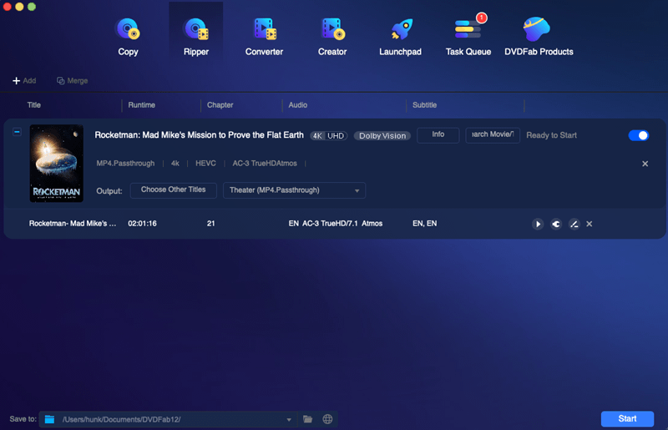Click the Rocketman- Mad Mike's title row name
The image size is (668, 430).
73,223
